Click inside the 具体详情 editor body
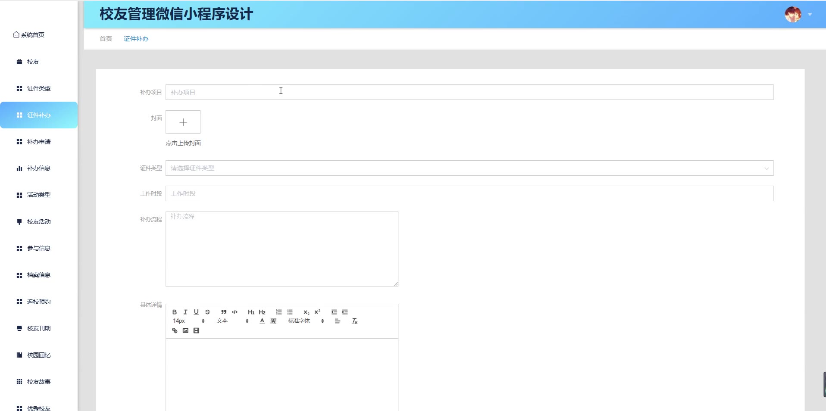Image resolution: width=826 pixels, height=411 pixels. tap(282, 374)
